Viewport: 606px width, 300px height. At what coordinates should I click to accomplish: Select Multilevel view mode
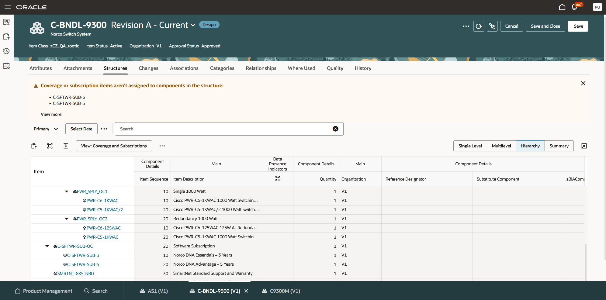[x=501, y=146]
